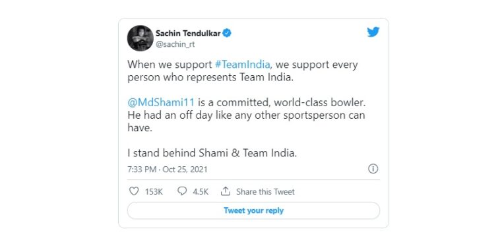Click the 4.5K replies count
500x250 pixels.
[201, 192]
